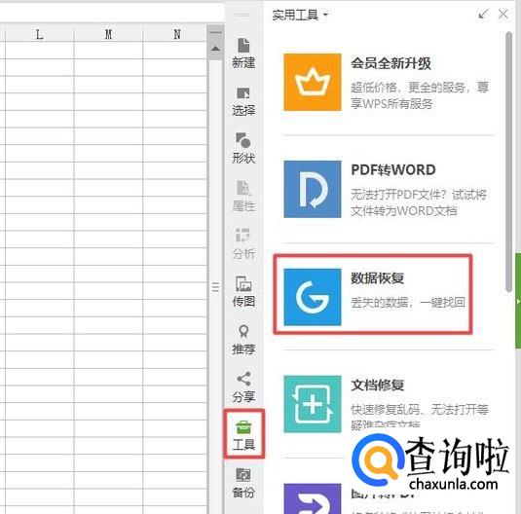Screen dimensions: 521x514
Task: Click the orange crown 会员 icon
Action: click(x=313, y=82)
